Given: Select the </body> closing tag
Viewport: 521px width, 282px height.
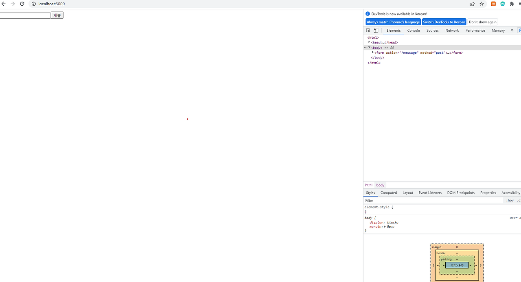Looking at the screenshot, I should 378,58.
